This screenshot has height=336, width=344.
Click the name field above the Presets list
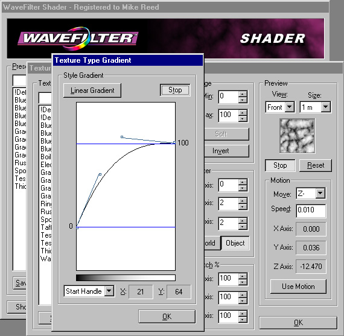[x=19, y=80]
